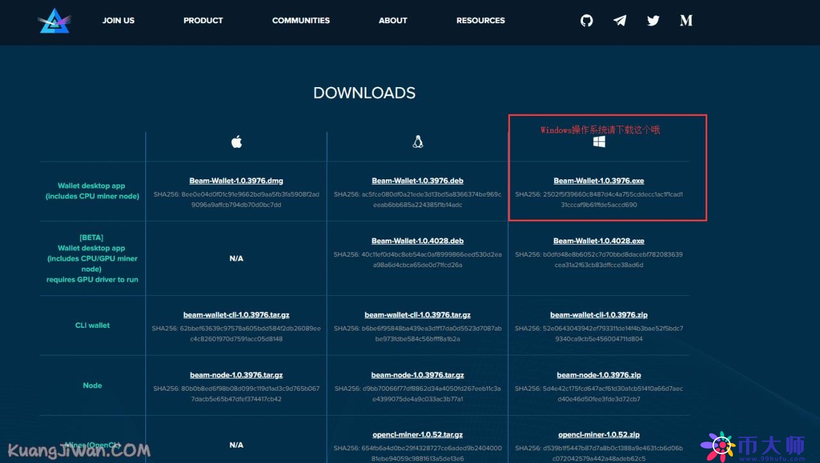Click the Apple platform icon

(x=236, y=142)
